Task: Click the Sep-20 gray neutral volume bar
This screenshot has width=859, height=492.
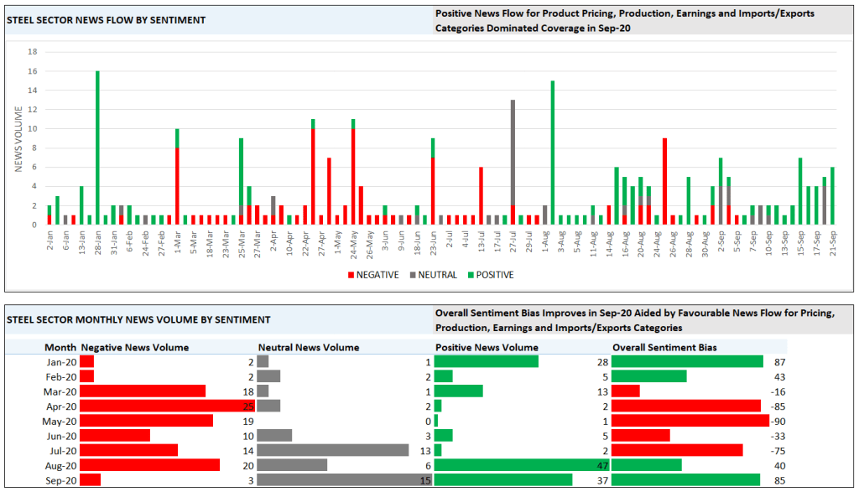Action: tap(344, 480)
